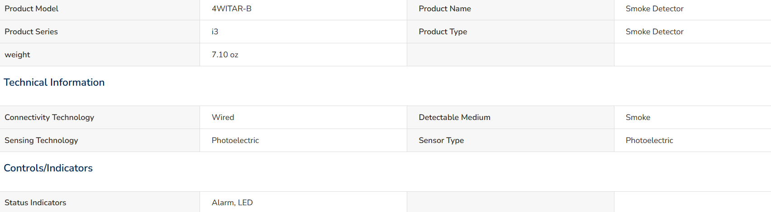
Task: Click the Product Type label
Action: 443,32
